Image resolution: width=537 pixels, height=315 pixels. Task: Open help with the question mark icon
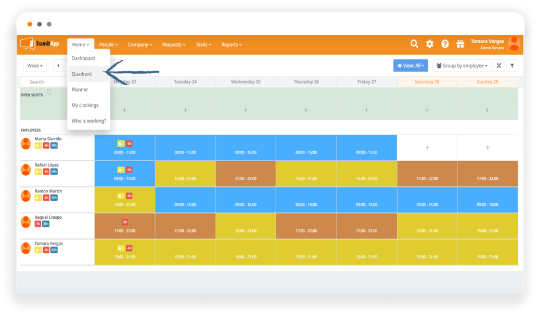pyautogui.click(x=445, y=44)
